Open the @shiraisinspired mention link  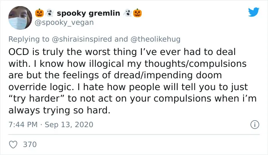coord(82,39)
